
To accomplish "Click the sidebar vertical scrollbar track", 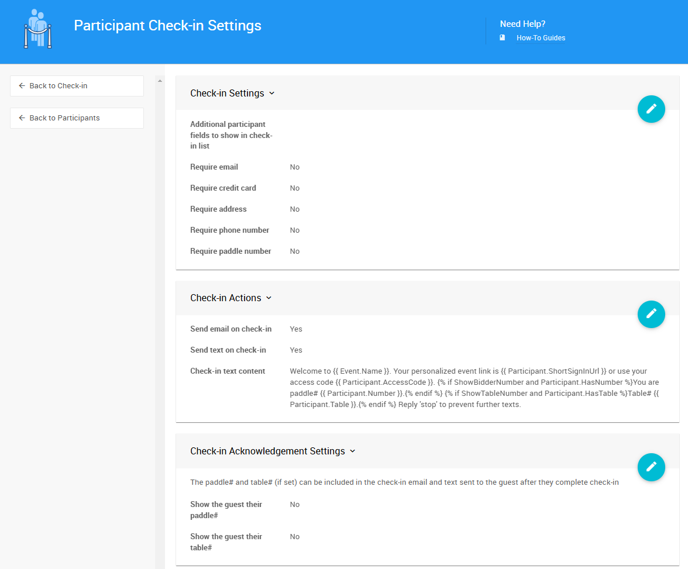I will (160, 322).
